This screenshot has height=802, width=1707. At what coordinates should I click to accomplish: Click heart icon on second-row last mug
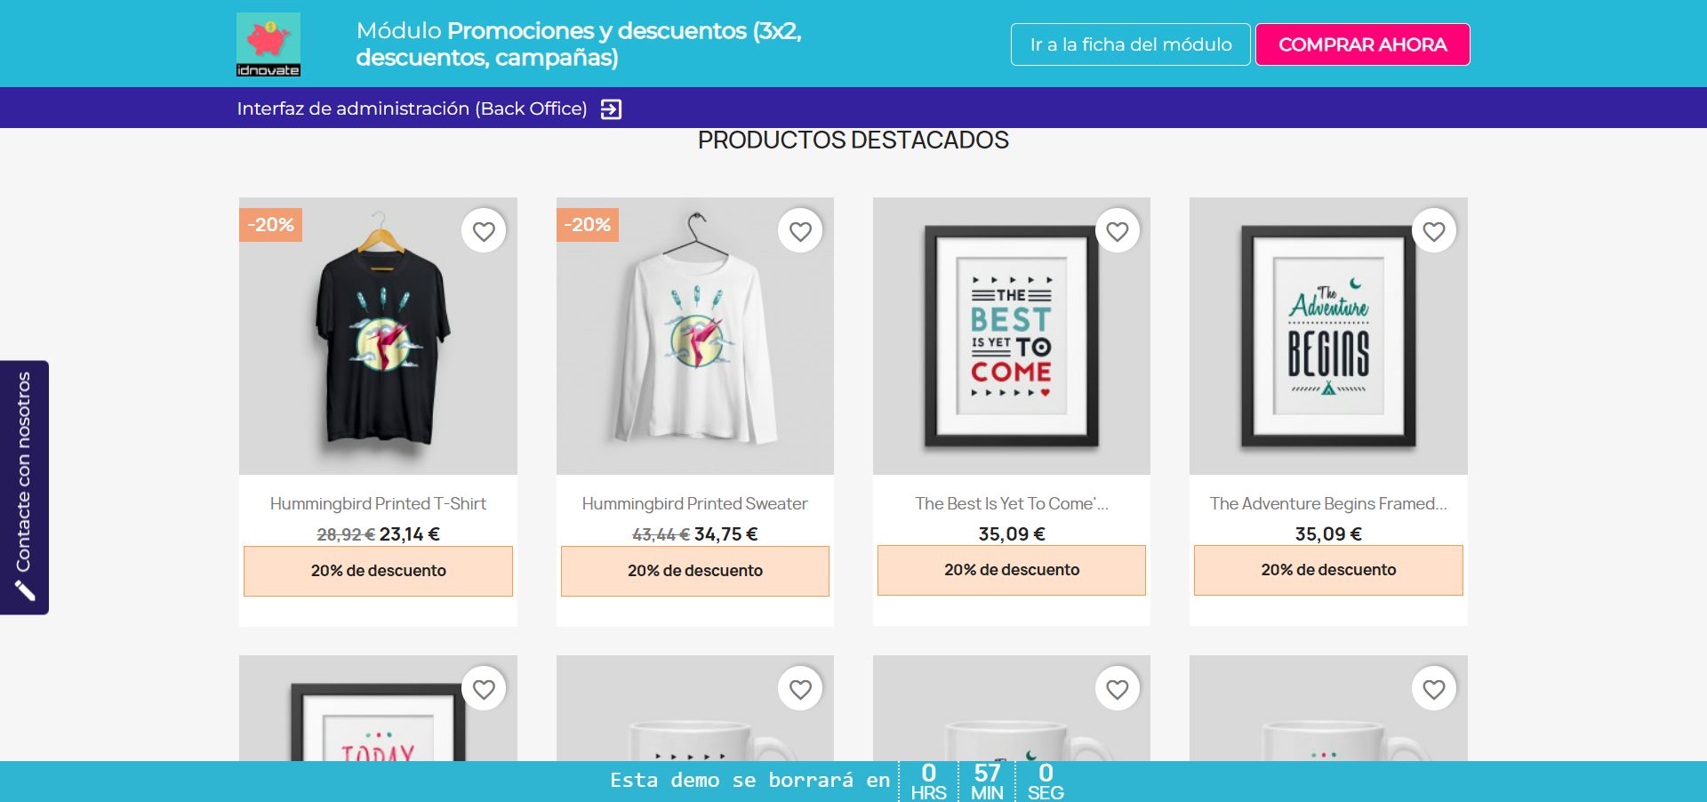click(x=1434, y=689)
